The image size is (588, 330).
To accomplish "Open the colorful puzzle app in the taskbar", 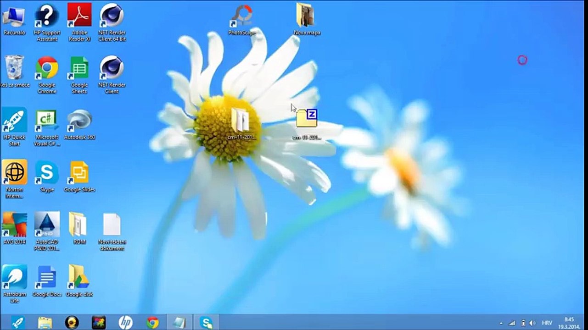I will click(x=99, y=322).
